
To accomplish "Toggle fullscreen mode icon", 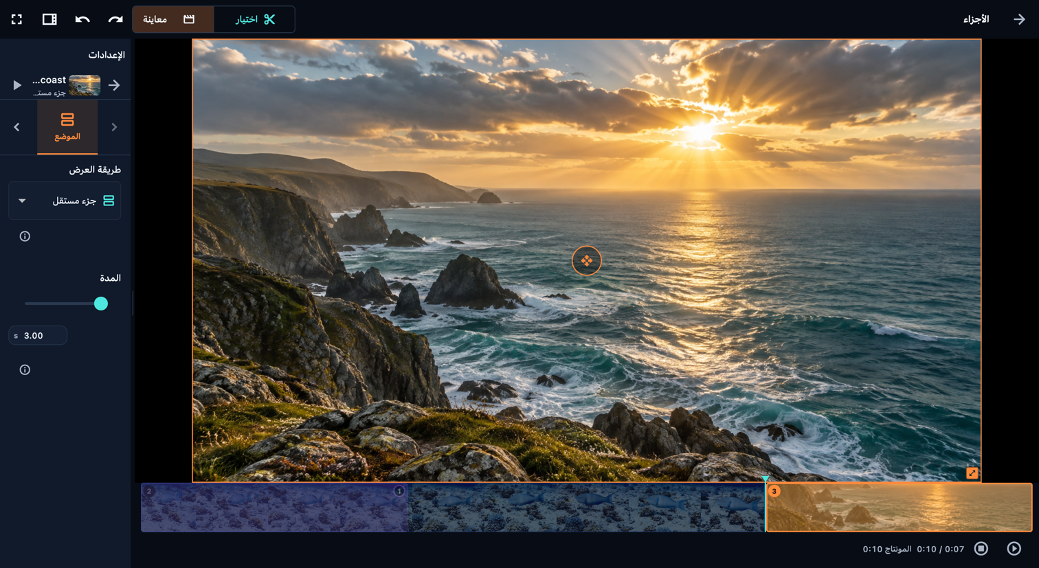I will tap(16, 19).
